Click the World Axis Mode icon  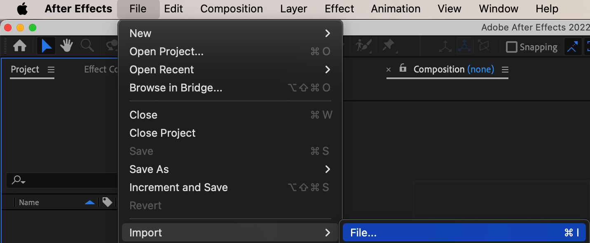coord(464,47)
